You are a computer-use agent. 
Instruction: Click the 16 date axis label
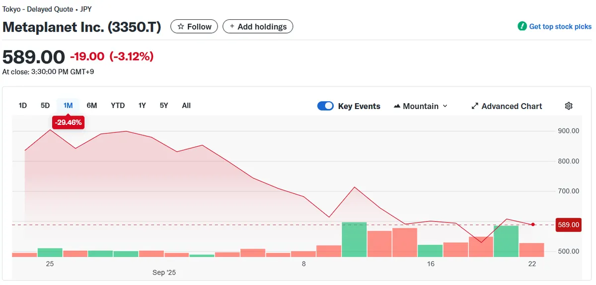pos(431,264)
